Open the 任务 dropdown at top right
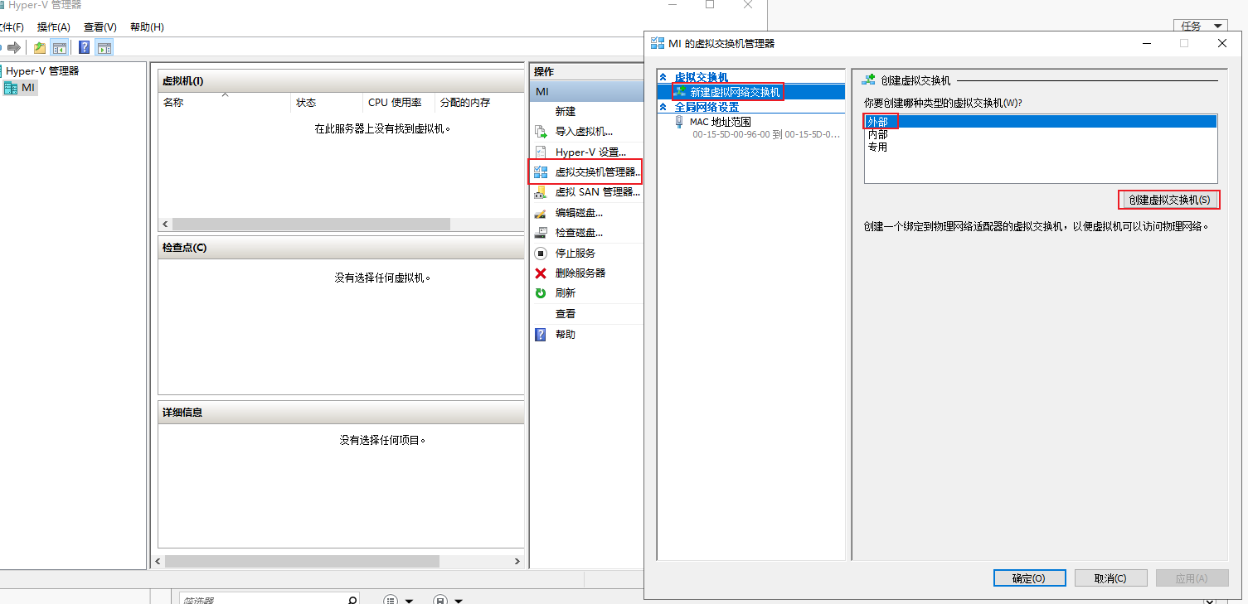Viewport: 1248px width, 604px height. [x=1200, y=26]
